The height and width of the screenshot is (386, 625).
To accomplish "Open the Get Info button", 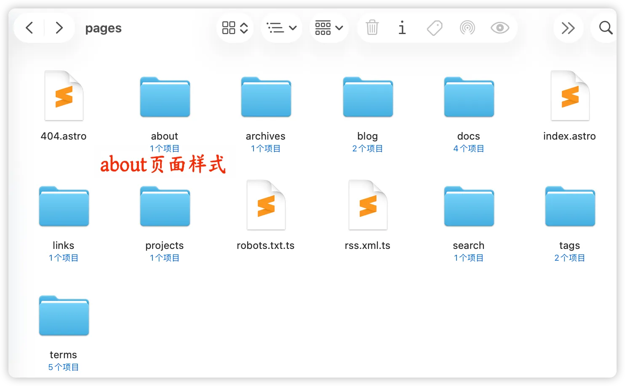I will click(x=402, y=28).
